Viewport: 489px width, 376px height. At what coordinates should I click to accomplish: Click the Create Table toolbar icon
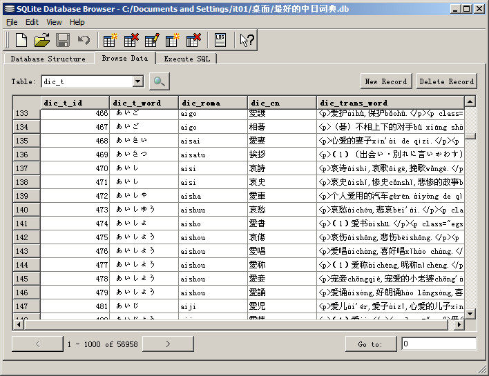click(x=110, y=40)
